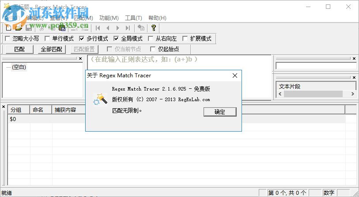Go to previous match arrow icon

coord(108,28)
